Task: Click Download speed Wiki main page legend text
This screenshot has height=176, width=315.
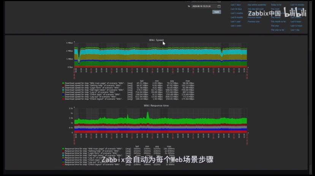Action: (94, 83)
